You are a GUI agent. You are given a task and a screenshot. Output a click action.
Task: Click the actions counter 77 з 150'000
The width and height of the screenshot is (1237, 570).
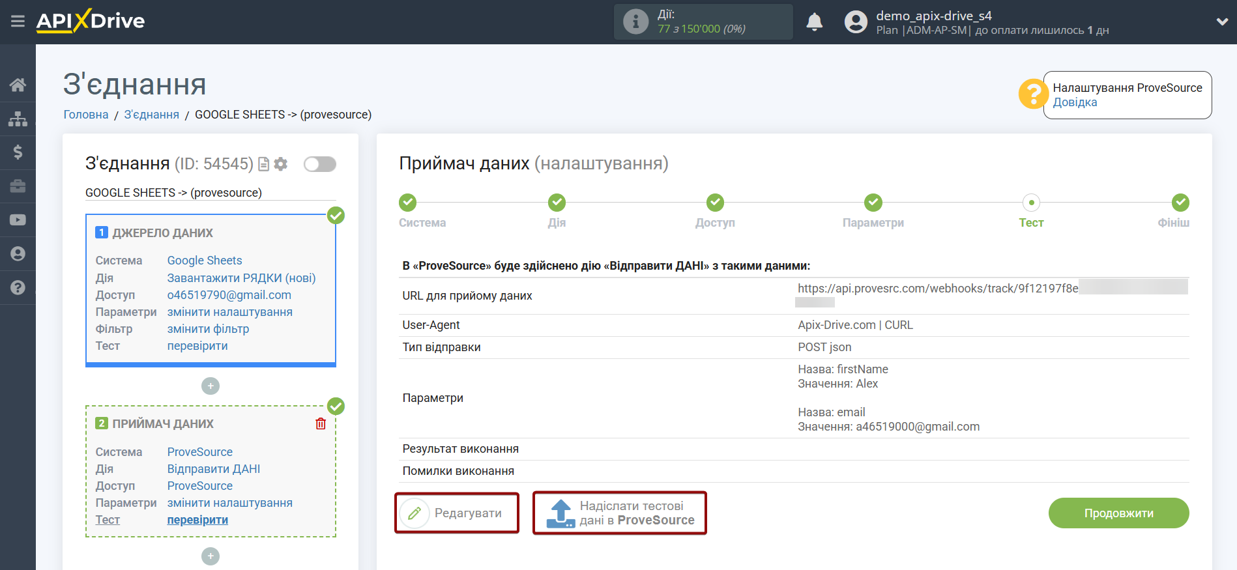701,29
